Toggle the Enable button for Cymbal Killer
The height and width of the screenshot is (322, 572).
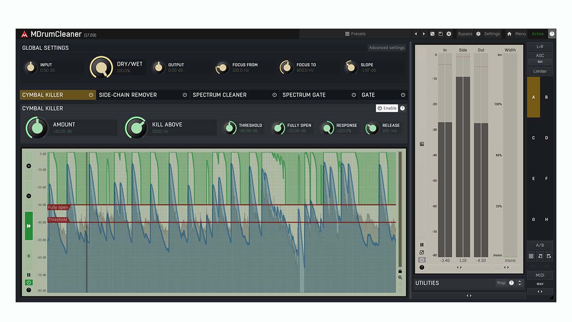tap(387, 108)
